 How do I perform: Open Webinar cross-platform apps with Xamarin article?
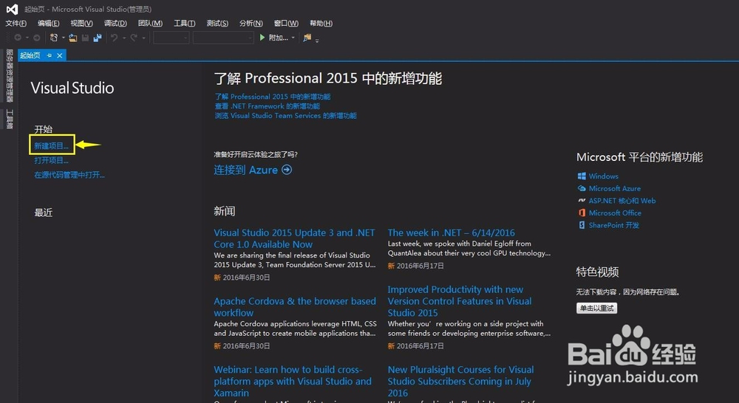292,382
